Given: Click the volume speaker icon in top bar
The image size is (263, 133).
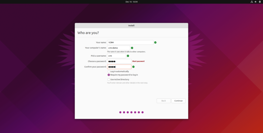Looking at the screenshot, I should coord(256,2).
